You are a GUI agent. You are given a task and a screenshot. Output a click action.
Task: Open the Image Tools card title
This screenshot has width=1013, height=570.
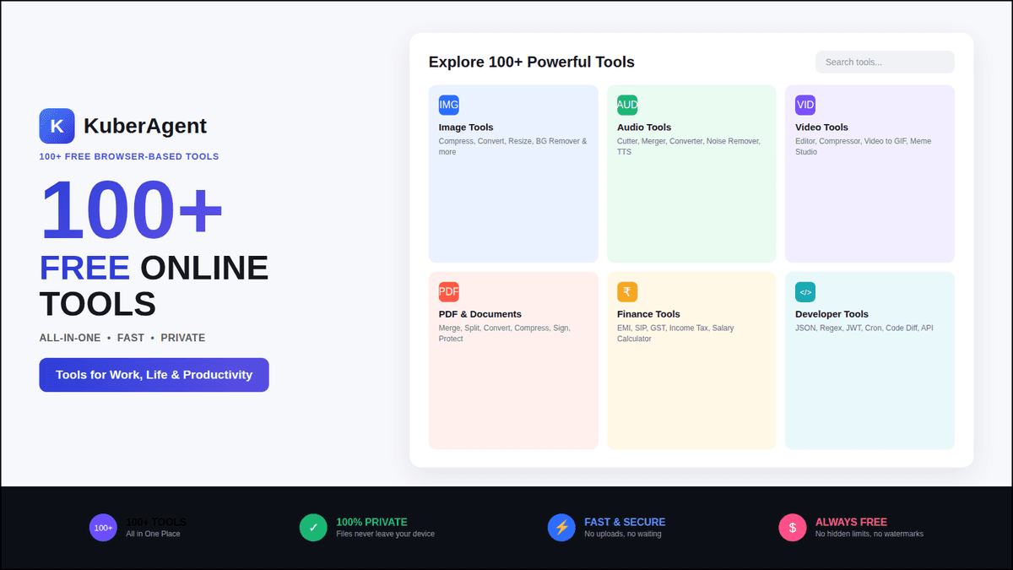tap(466, 128)
